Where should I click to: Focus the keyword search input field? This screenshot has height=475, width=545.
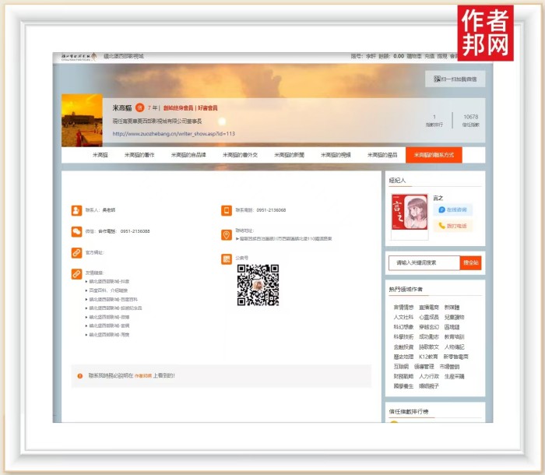424,263
